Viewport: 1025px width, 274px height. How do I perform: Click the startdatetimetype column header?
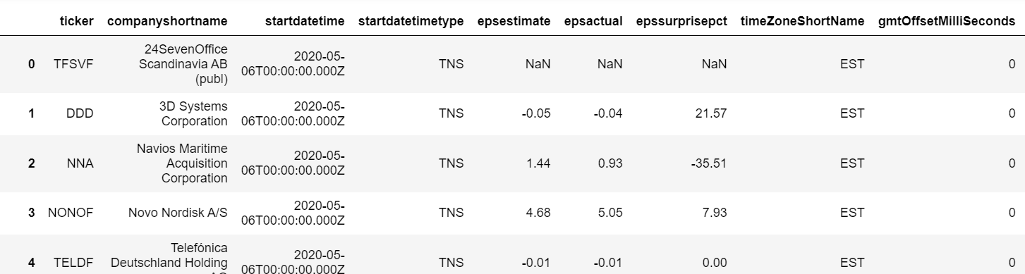click(x=411, y=21)
